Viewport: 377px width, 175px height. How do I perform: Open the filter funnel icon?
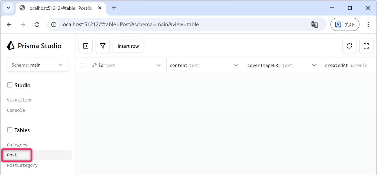pyautogui.click(x=103, y=46)
